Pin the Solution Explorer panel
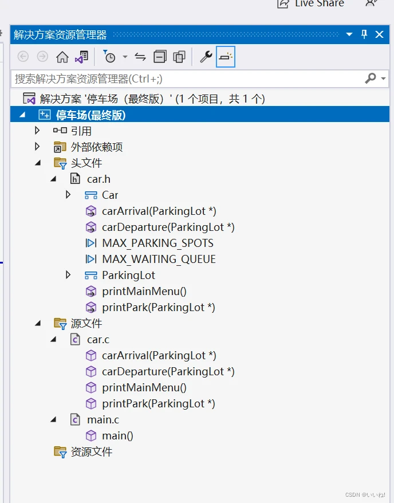Image resolution: width=394 pixels, height=503 pixels. tap(364, 34)
